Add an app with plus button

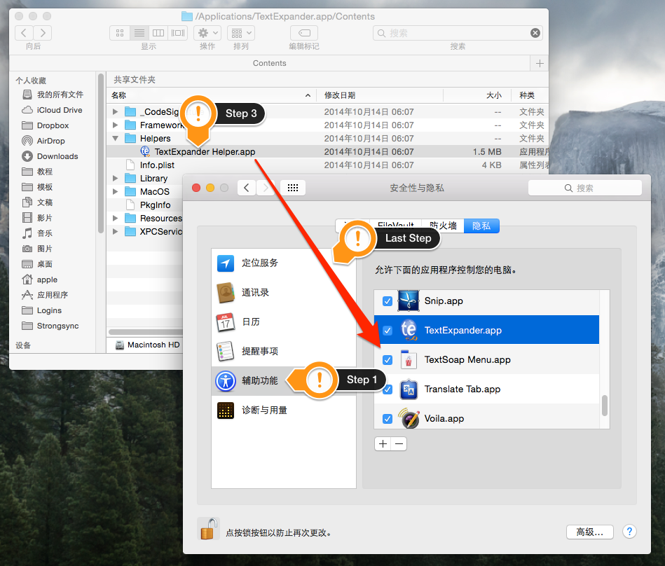(x=383, y=444)
